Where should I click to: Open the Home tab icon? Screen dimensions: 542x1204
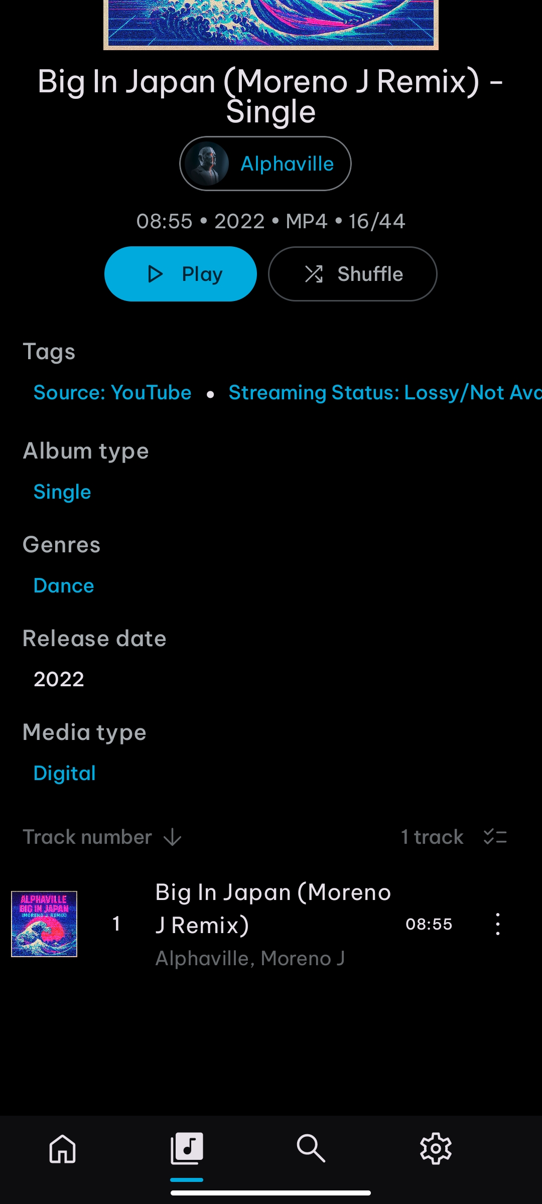click(63, 1149)
